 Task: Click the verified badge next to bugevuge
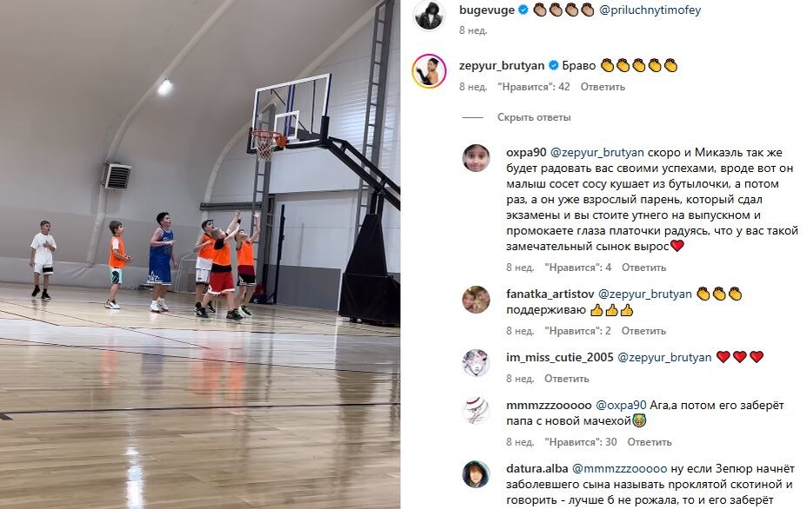pyautogui.click(x=524, y=10)
